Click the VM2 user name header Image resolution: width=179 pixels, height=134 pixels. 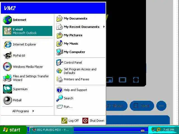tap(10, 8)
